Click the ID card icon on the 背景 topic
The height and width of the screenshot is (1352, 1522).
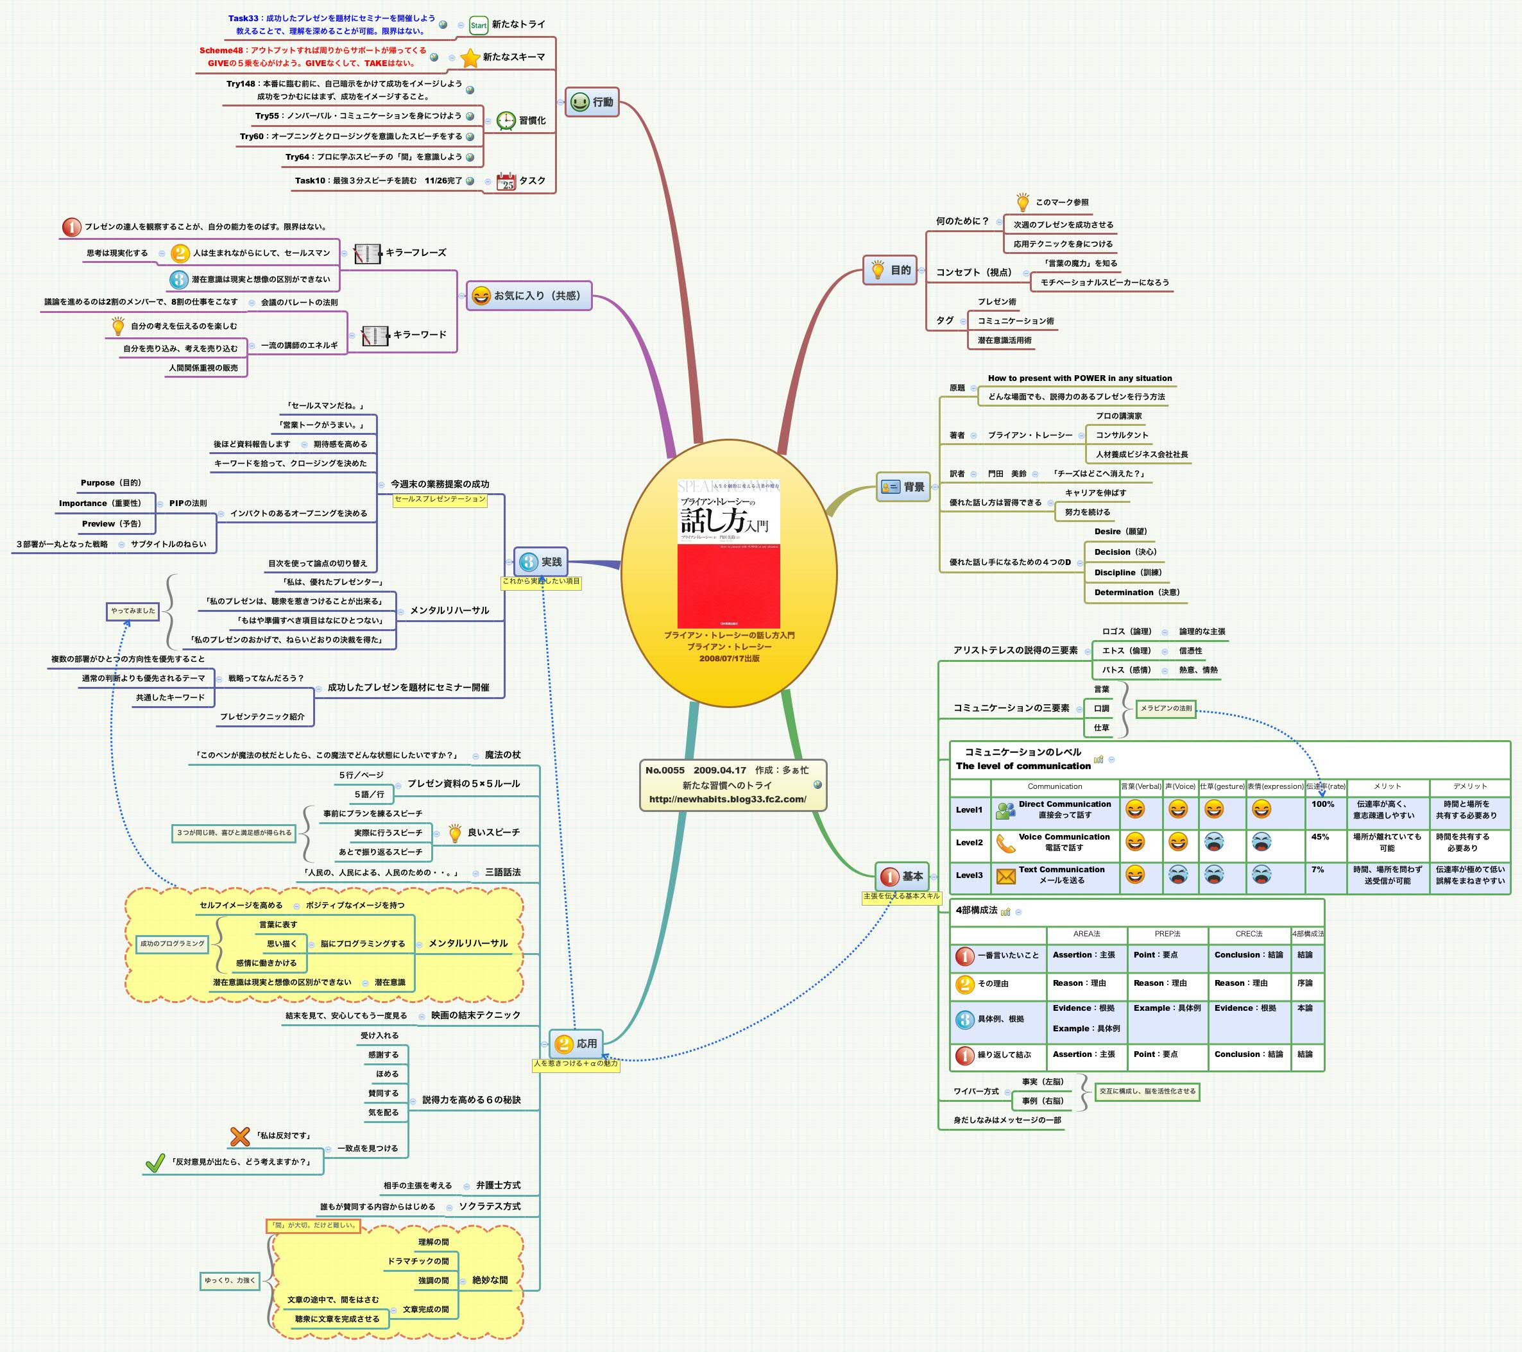(x=891, y=487)
